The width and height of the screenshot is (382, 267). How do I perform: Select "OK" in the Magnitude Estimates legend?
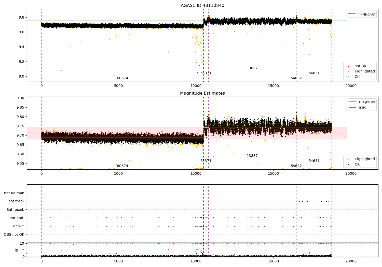(357, 165)
